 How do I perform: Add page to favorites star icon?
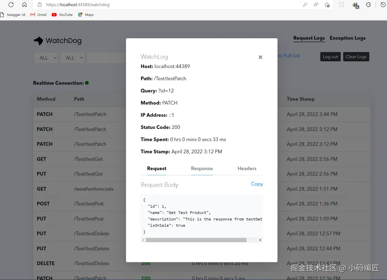point(327,5)
